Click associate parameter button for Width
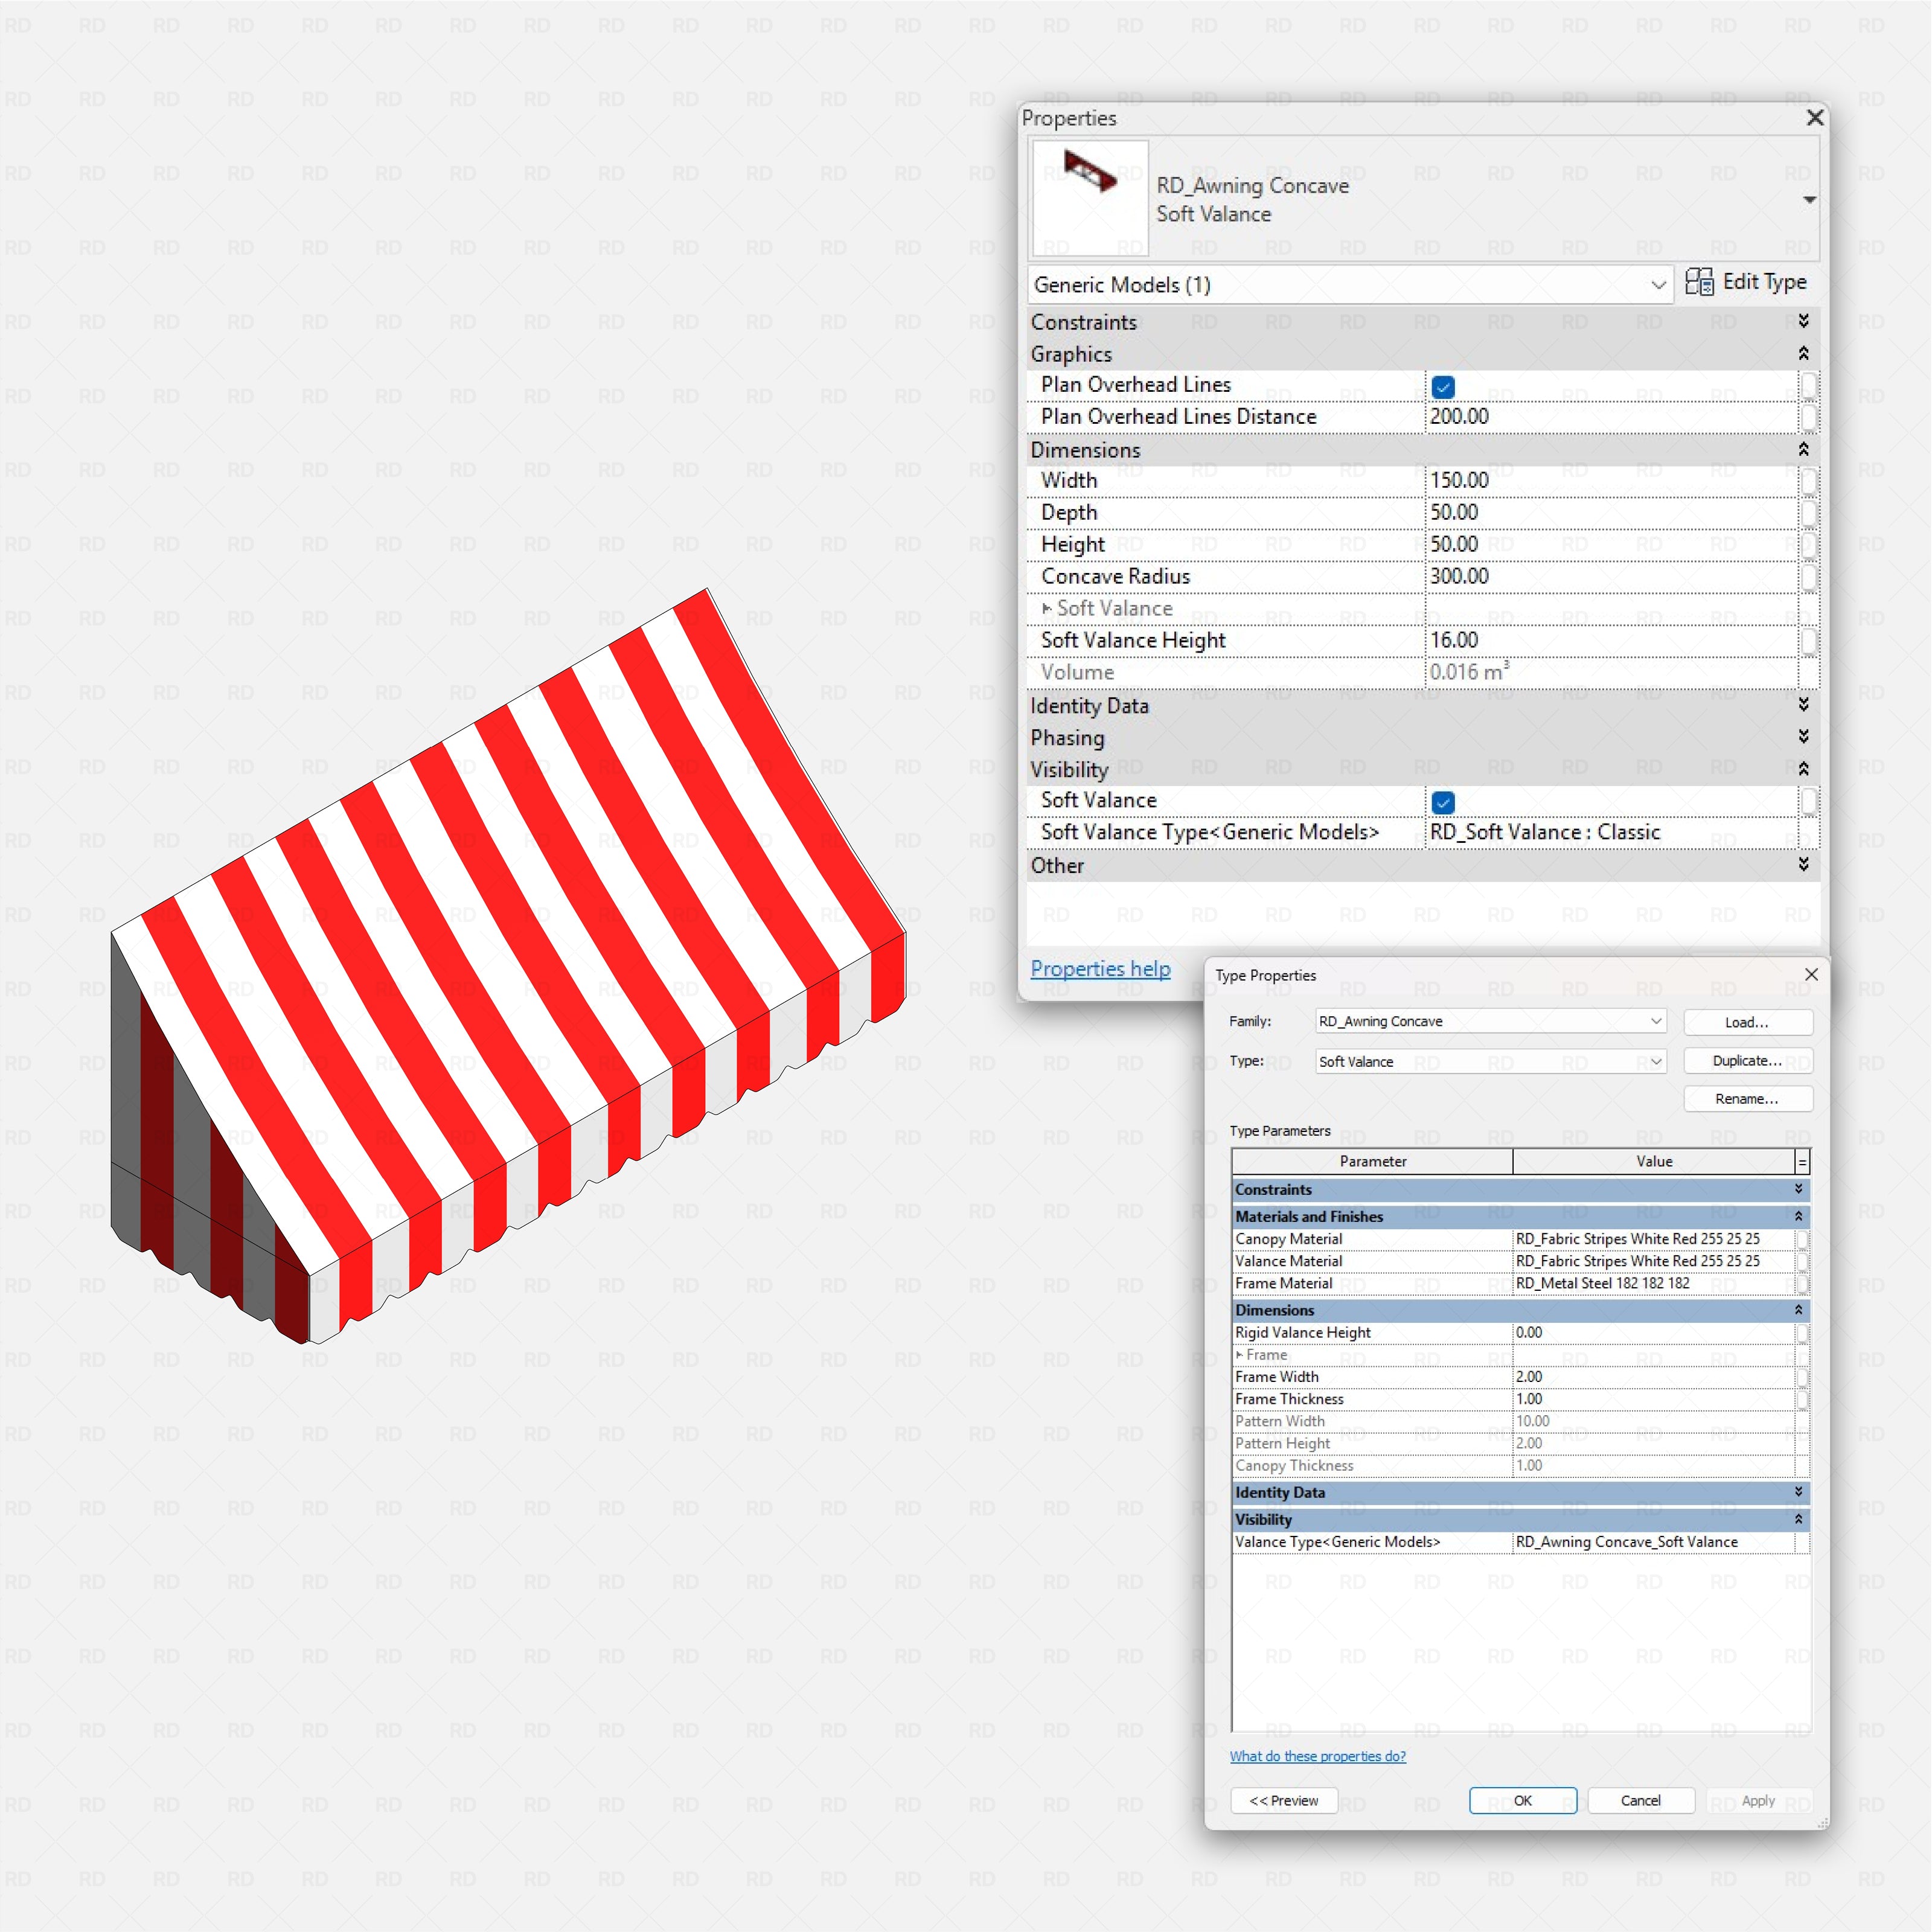This screenshot has width=1932, height=1932. [1808, 481]
